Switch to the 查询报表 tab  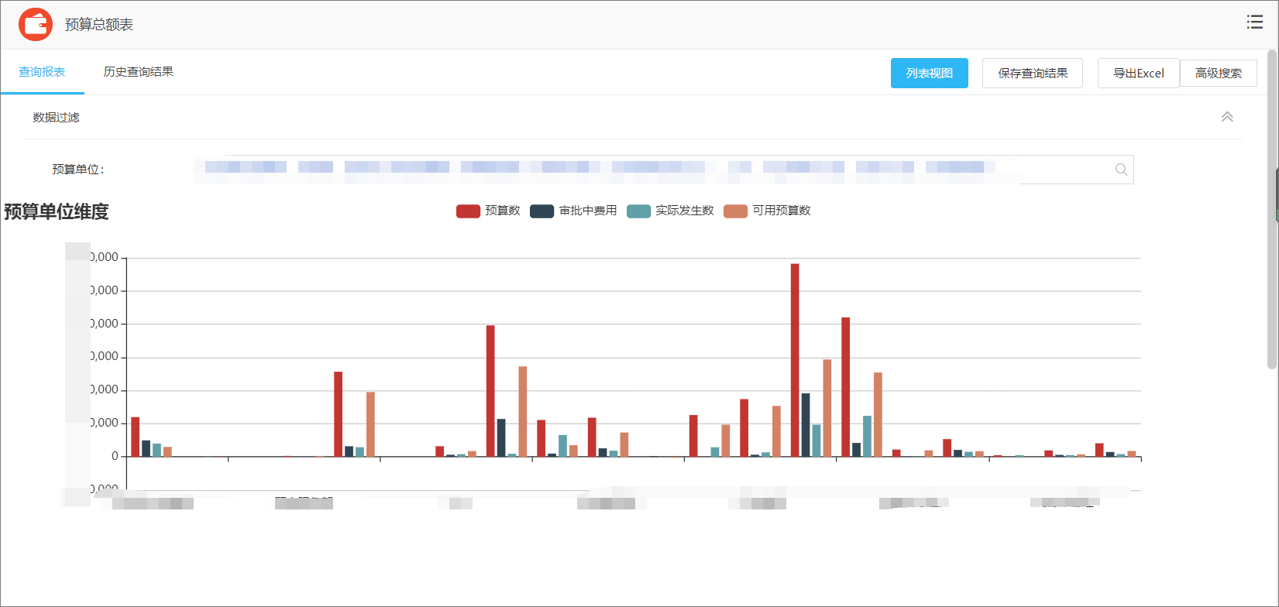[42, 72]
